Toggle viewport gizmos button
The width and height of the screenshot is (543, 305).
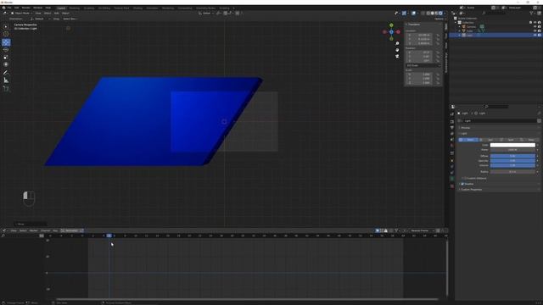pyautogui.click(x=404, y=14)
